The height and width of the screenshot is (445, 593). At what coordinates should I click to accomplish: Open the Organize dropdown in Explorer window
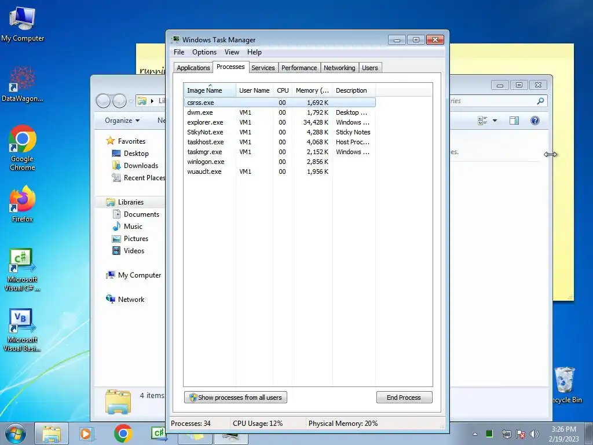tap(122, 121)
